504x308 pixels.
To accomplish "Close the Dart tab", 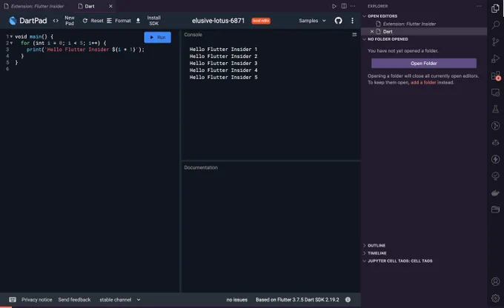I will [110, 6].
